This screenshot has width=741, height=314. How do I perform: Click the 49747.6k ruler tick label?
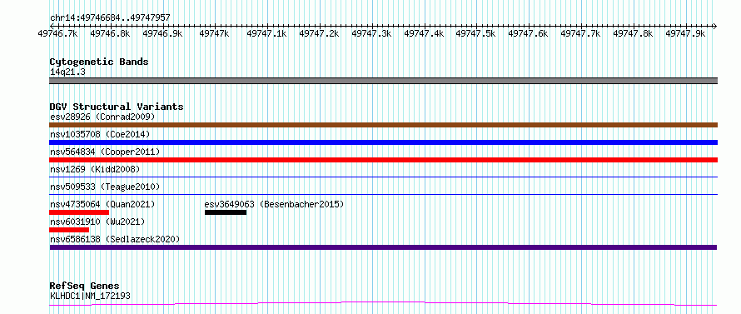coord(528,33)
